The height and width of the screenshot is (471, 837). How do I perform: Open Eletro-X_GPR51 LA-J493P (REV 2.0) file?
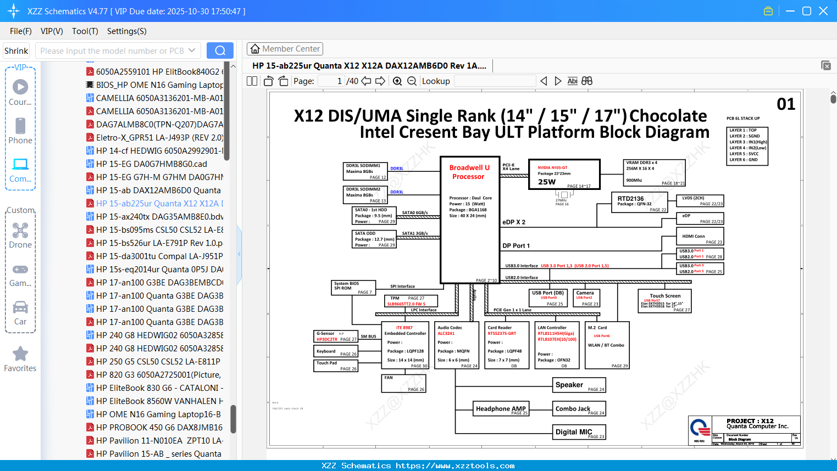pos(155,138)
